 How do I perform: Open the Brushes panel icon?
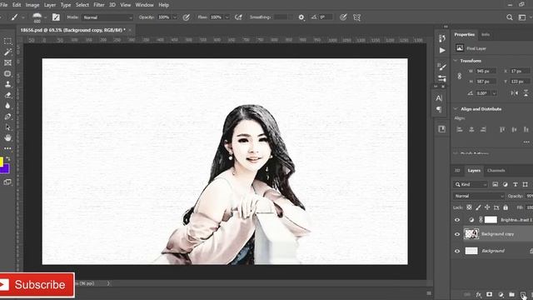(x=442, y=67)
